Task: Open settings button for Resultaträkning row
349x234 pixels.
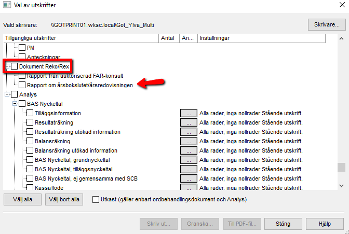Action: point(189,122)
